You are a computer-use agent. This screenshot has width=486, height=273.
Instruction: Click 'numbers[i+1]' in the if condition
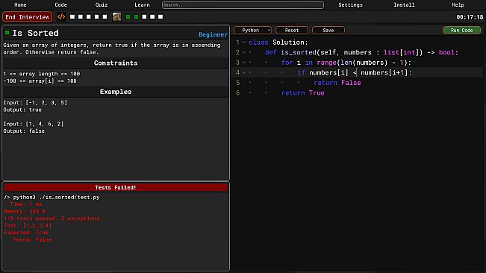click(384, 73)
